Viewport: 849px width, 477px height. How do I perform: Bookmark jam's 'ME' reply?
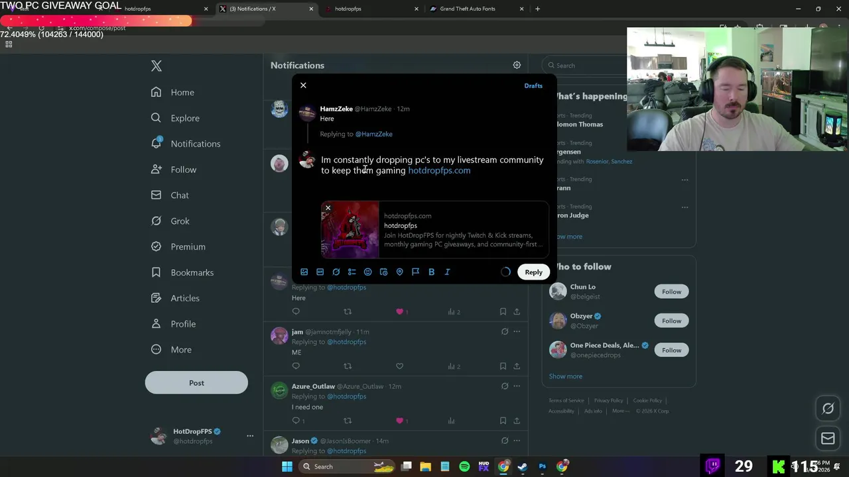503,366
